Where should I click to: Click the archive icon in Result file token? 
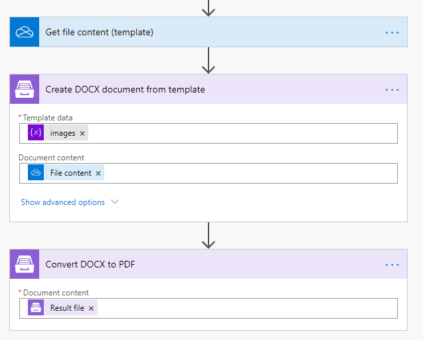point(36,308)
